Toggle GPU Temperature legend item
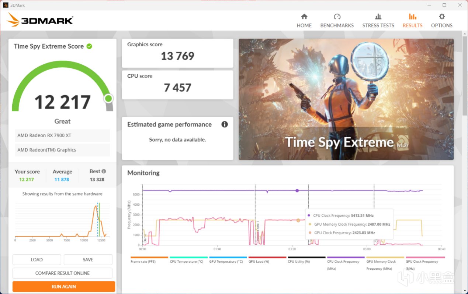 [x=228, y=260]
